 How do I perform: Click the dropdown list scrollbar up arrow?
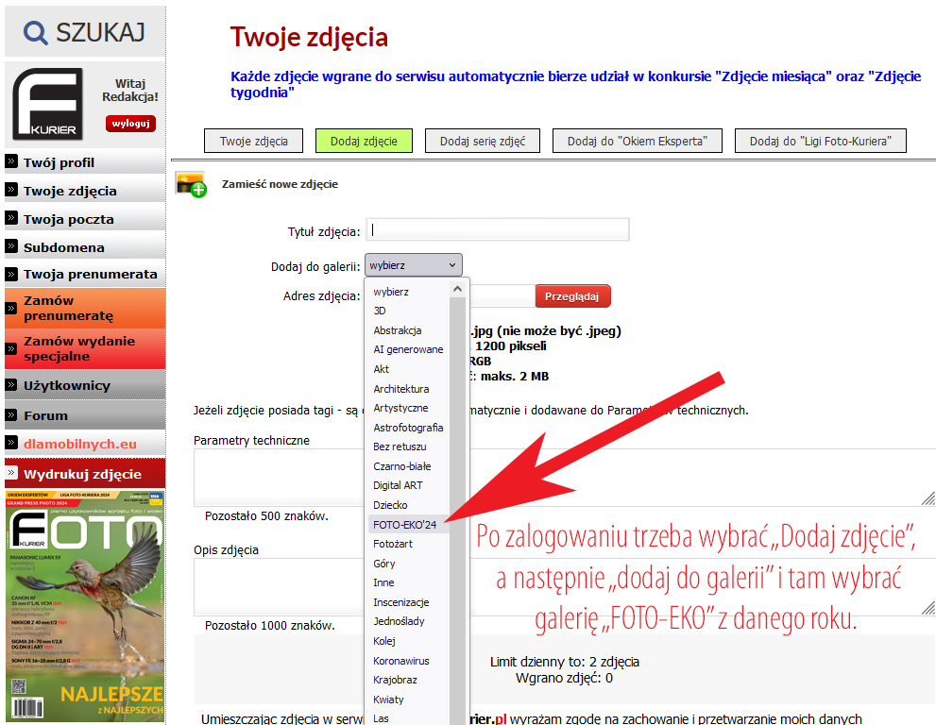(x=458, y=289)
